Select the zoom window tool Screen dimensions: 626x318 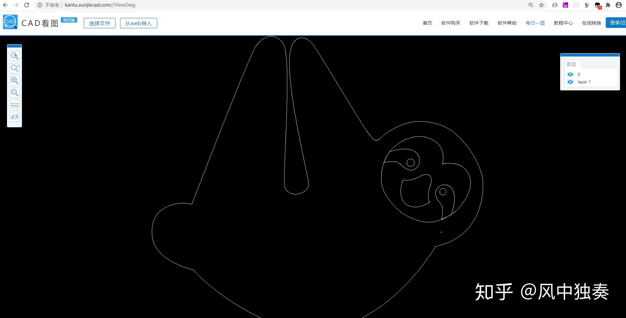[15, 68]
